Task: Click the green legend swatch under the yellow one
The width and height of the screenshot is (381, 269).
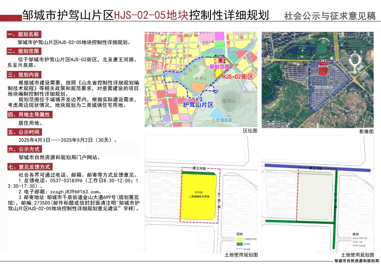Action: point(240,244)
